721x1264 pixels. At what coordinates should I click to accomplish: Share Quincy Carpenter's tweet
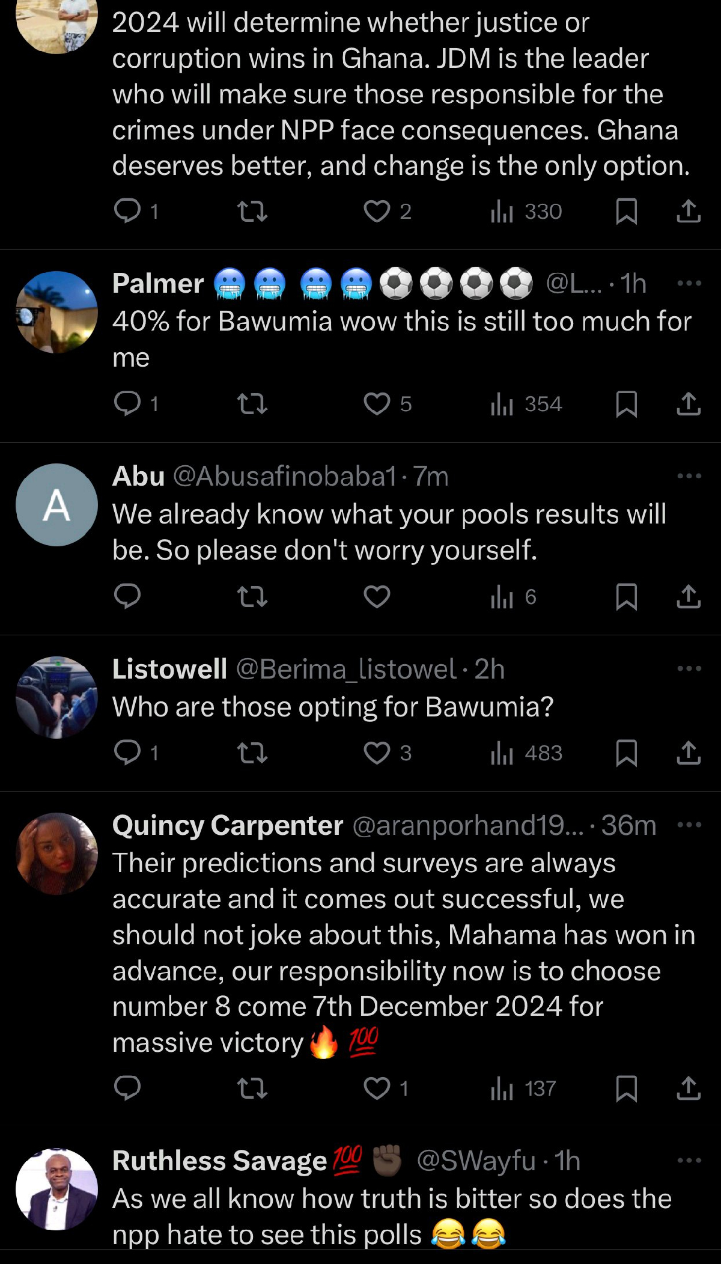pos(689,1088)
